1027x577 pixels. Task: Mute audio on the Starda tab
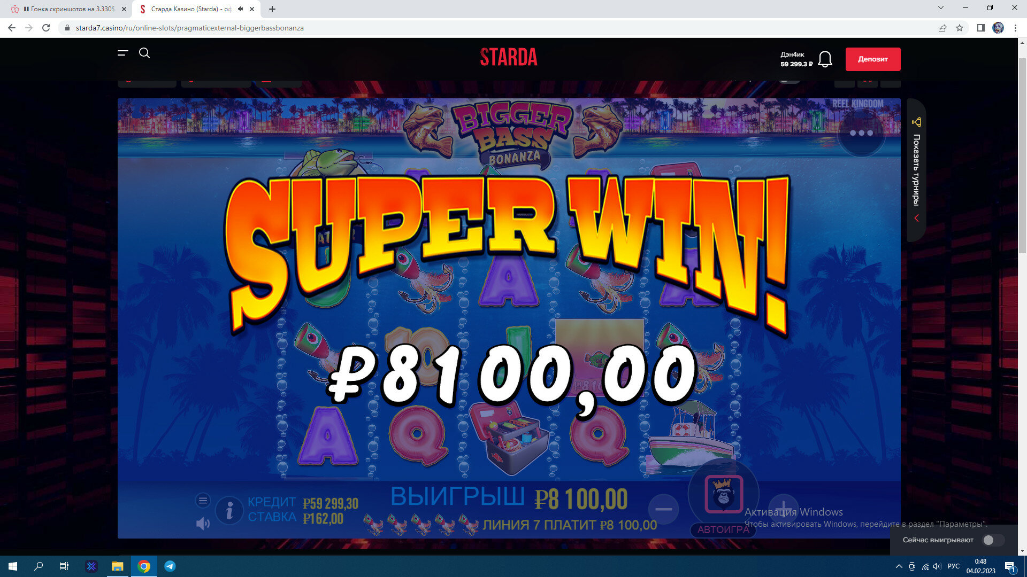(241, 9)
